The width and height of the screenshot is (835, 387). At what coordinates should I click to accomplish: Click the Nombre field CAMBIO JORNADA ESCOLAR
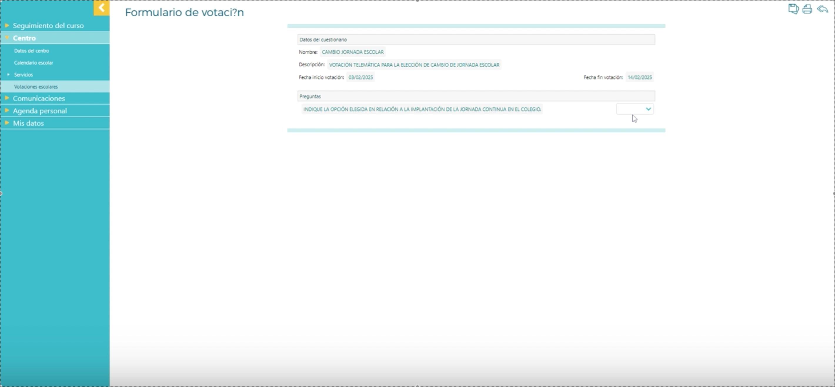click(352, 52)
